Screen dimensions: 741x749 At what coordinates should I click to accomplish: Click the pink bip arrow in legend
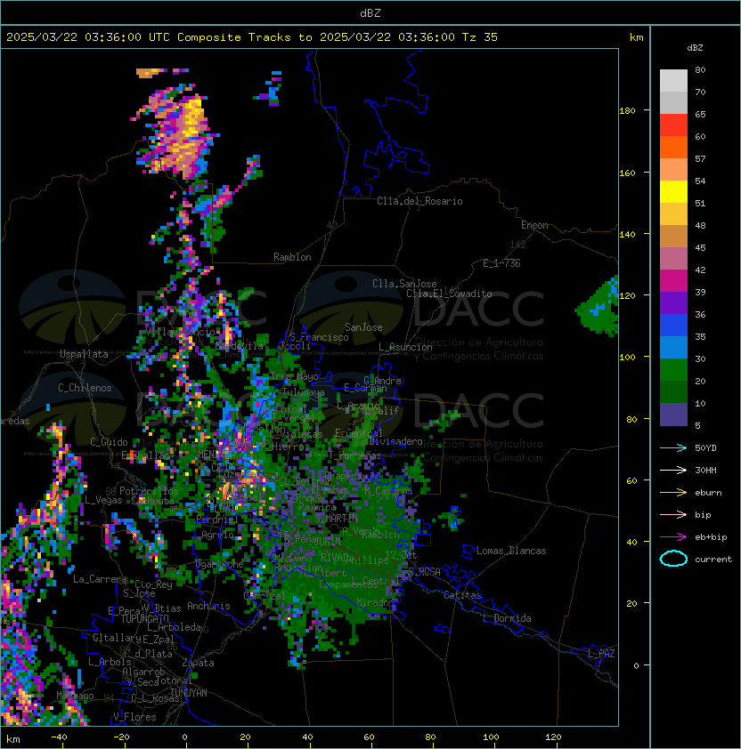coord(673,514)
